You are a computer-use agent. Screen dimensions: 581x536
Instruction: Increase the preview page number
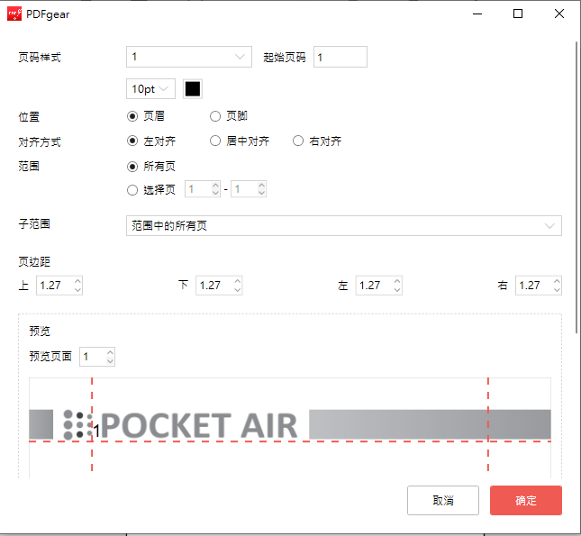[x=110, y=352]
